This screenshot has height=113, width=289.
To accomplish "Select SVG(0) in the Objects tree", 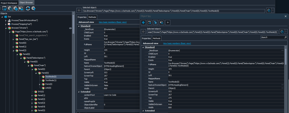I will 41,92.
